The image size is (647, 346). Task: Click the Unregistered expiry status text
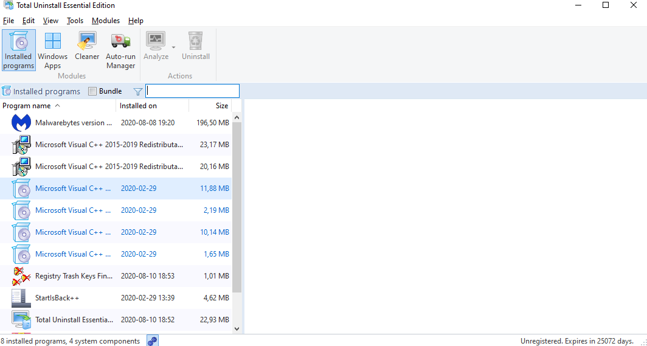click(577, 341)
